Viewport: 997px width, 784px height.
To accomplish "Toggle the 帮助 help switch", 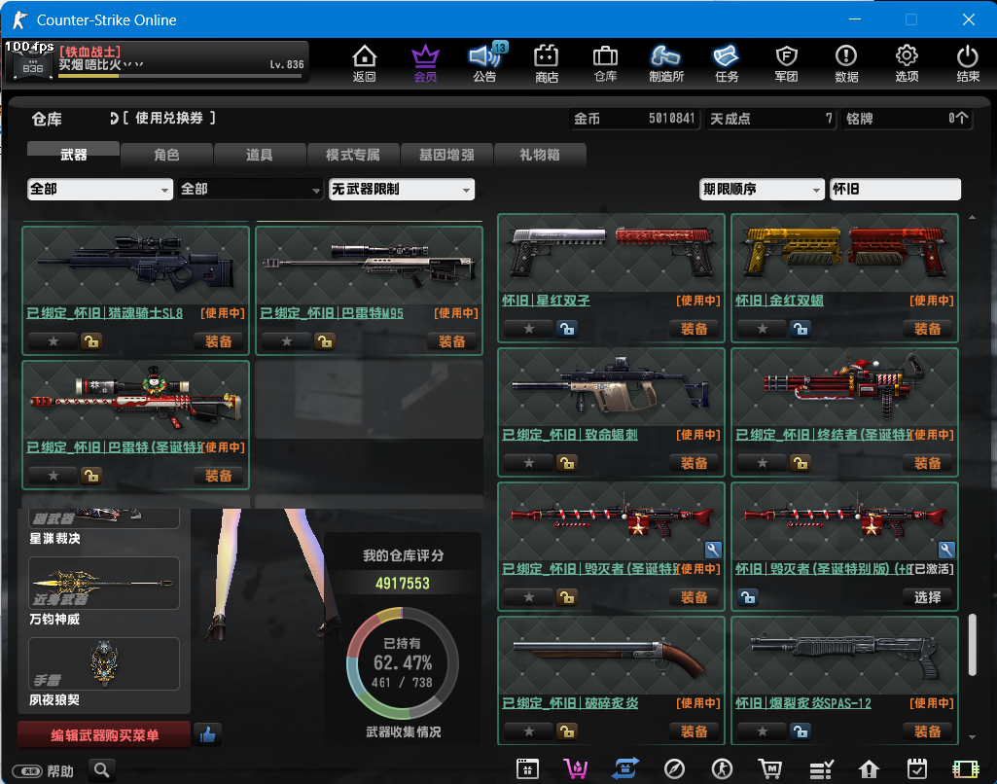I will click(28, 771).
